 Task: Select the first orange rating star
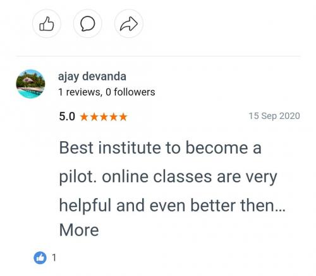pyautogui.click(x=84, y=117)
